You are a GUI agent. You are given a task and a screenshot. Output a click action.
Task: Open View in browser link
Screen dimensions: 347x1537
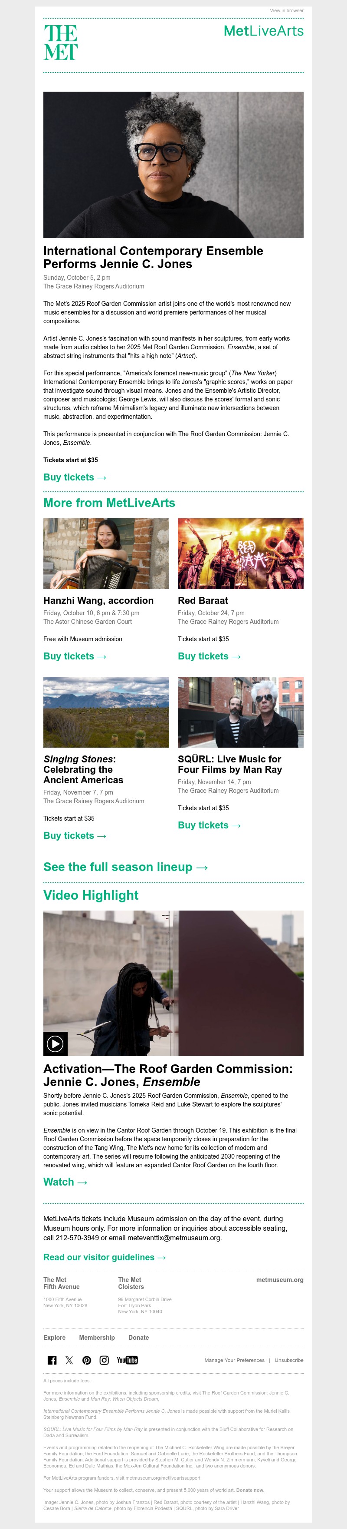point(286,11)
